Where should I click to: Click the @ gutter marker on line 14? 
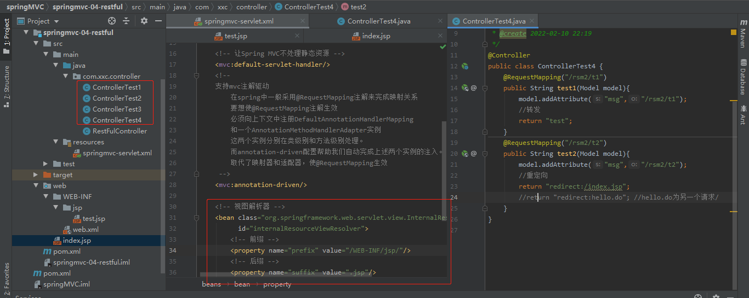click(x=474, y=87)
